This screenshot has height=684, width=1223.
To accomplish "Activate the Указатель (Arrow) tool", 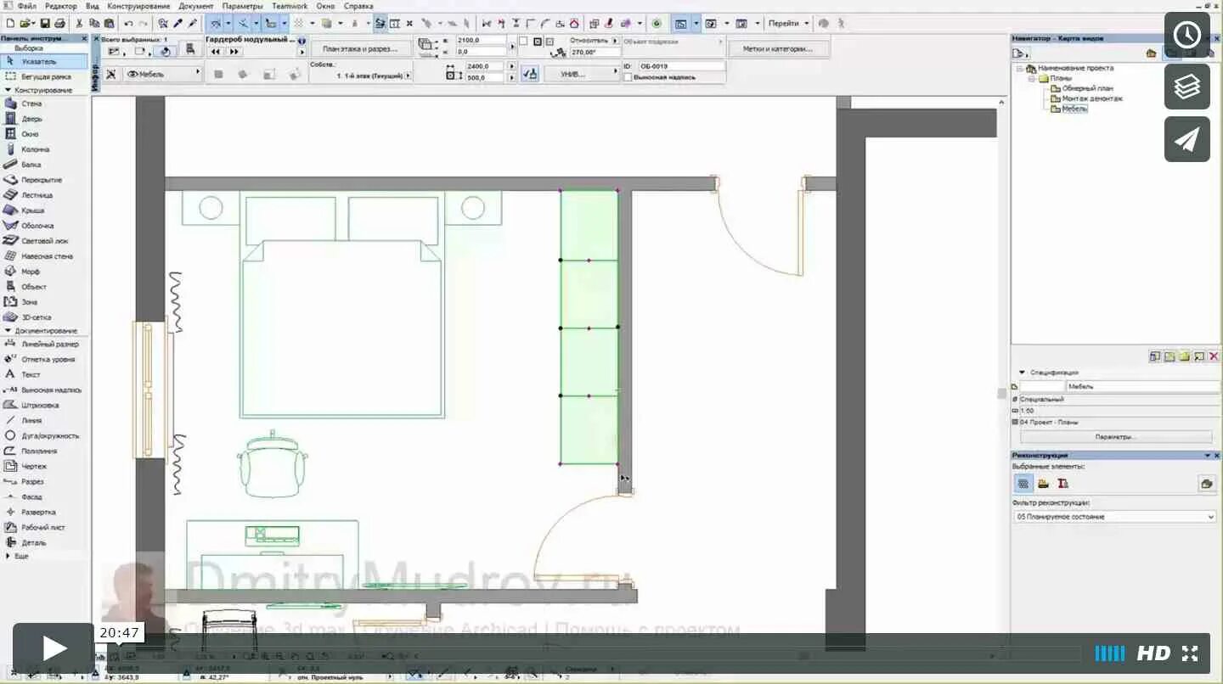I will coord(44,62).
